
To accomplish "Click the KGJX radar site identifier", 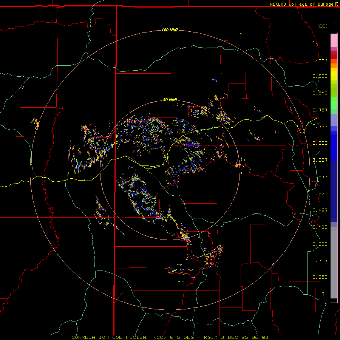I will tap(211, 337).
